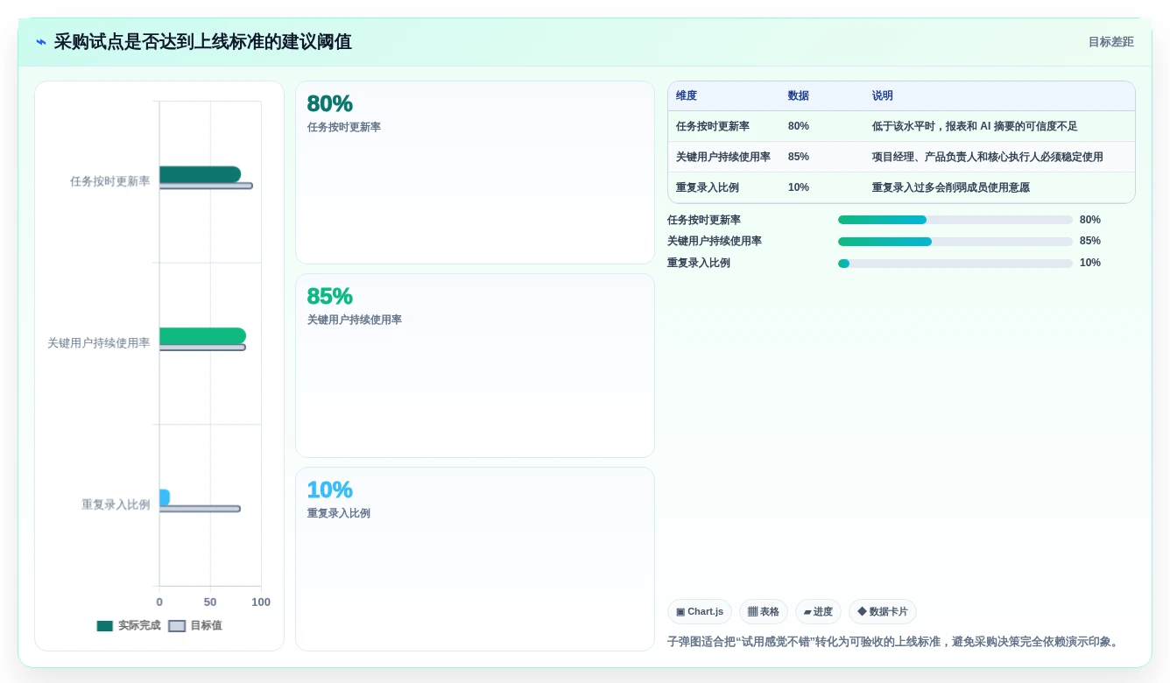Click the 85% progress bar value
Viewport: 1170px width, 683px height.
pyautogui.click(x=1090, y=241)
